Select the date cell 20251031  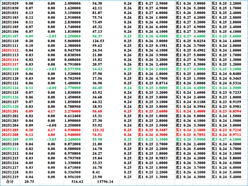pos(10,13)
